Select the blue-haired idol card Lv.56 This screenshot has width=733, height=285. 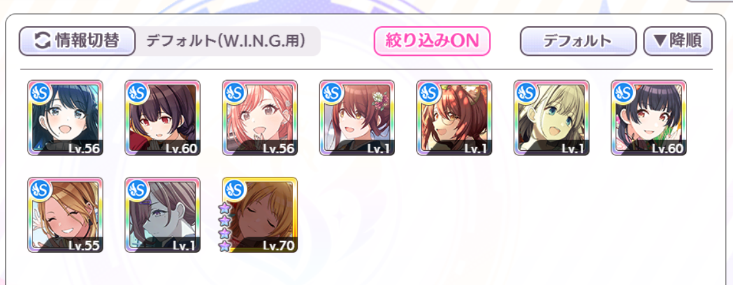click(x=66, y=118)
